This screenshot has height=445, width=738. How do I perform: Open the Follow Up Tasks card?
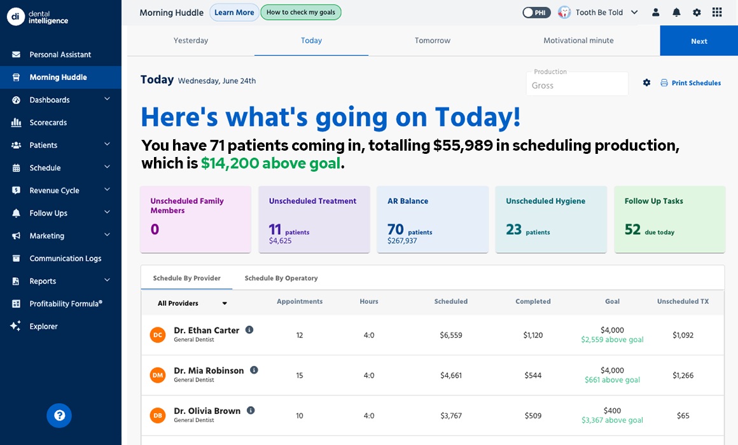tap(670, 219)
